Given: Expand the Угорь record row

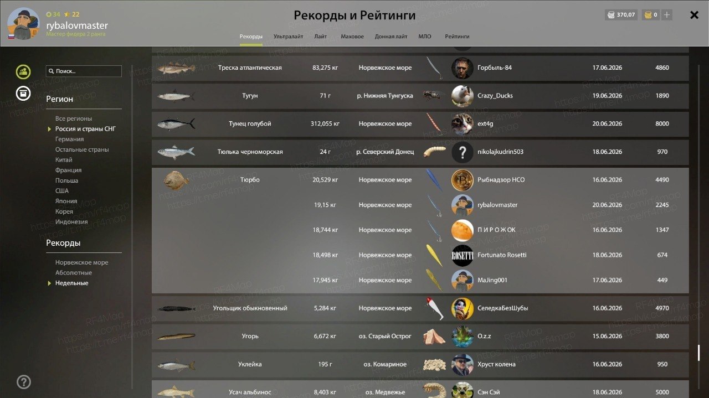Looking at the screenshot, I should tap(420, 336).
